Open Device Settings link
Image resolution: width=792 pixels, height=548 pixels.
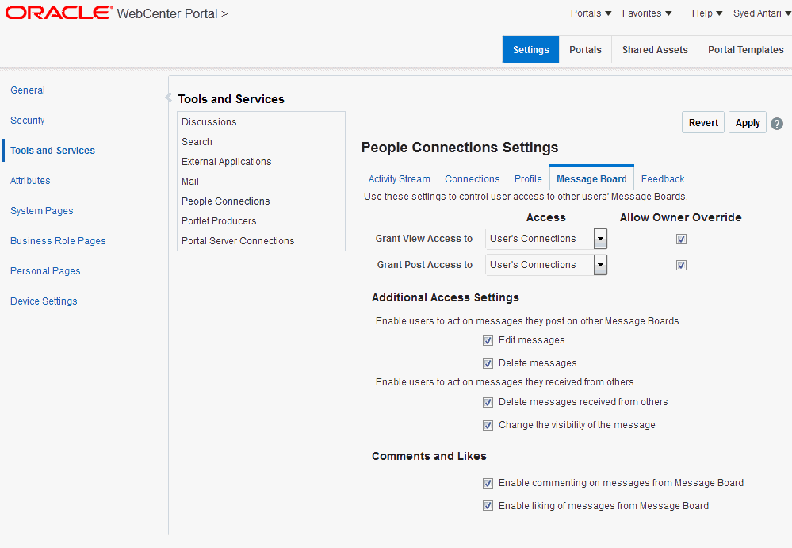[x=44, y=301]
